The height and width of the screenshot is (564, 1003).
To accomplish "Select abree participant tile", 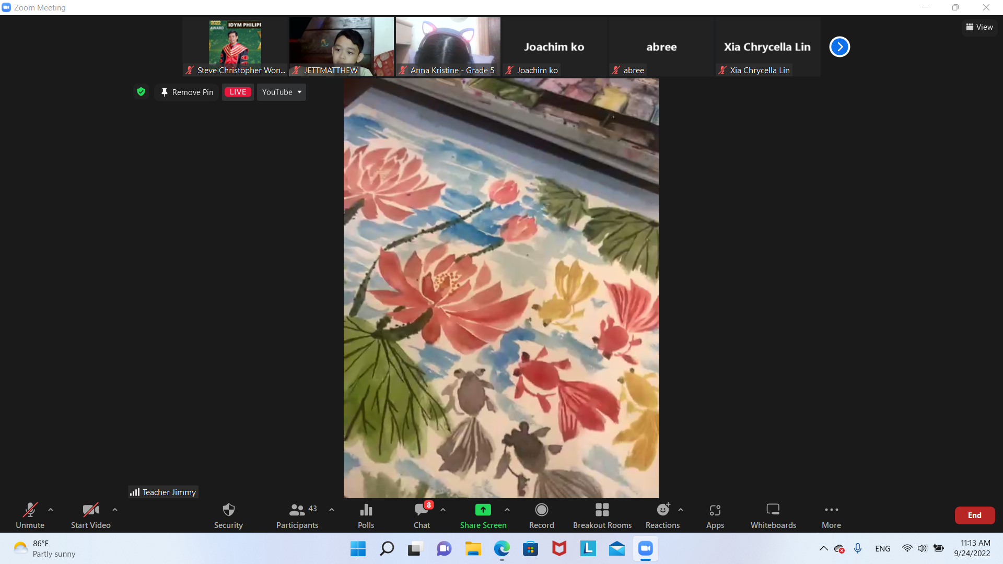I will pyautogui.click(x=661, y=47).
